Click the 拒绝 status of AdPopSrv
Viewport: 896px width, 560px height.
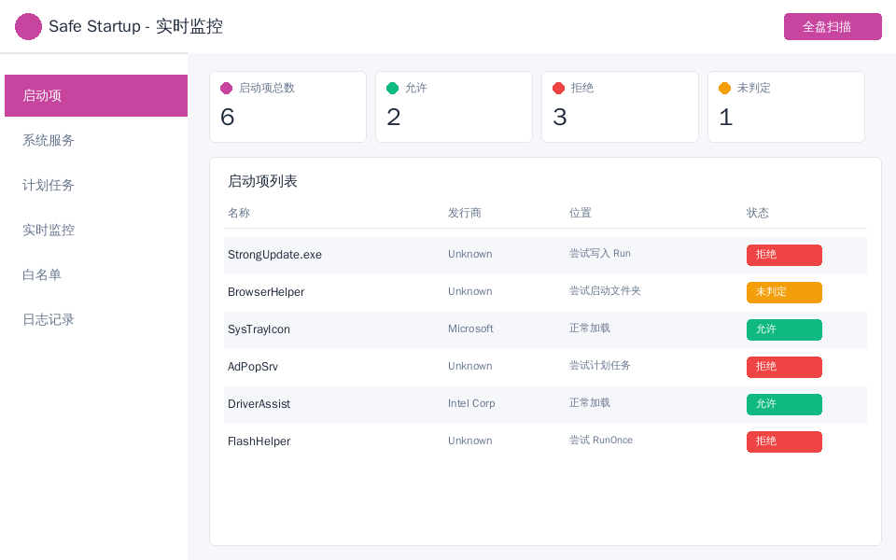coord(784,367)
